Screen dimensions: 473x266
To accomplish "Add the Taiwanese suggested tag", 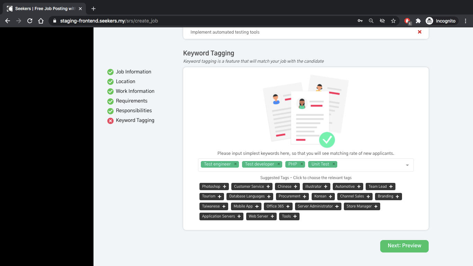I will 214,206.
